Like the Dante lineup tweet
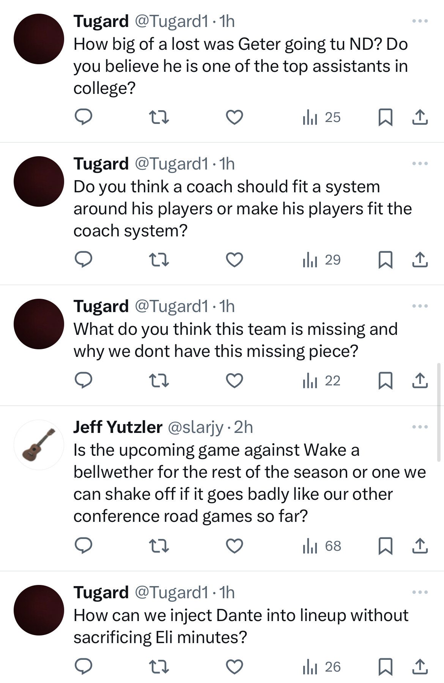Viewport: 444px width, 683px height. click(234, 667)
